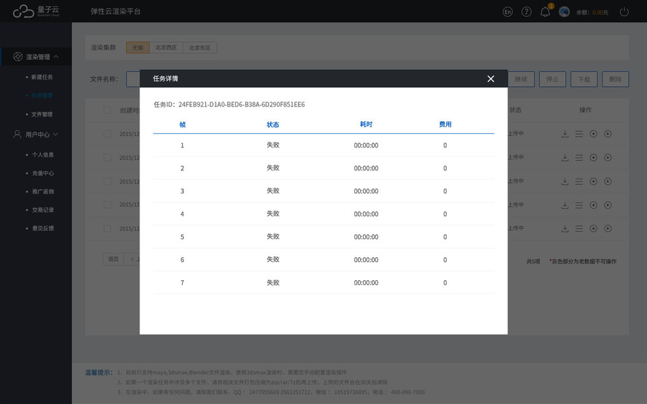This screenshot has height=404, width=647.
Task: Select the 无锡 cluster tab
Action: 137,47
